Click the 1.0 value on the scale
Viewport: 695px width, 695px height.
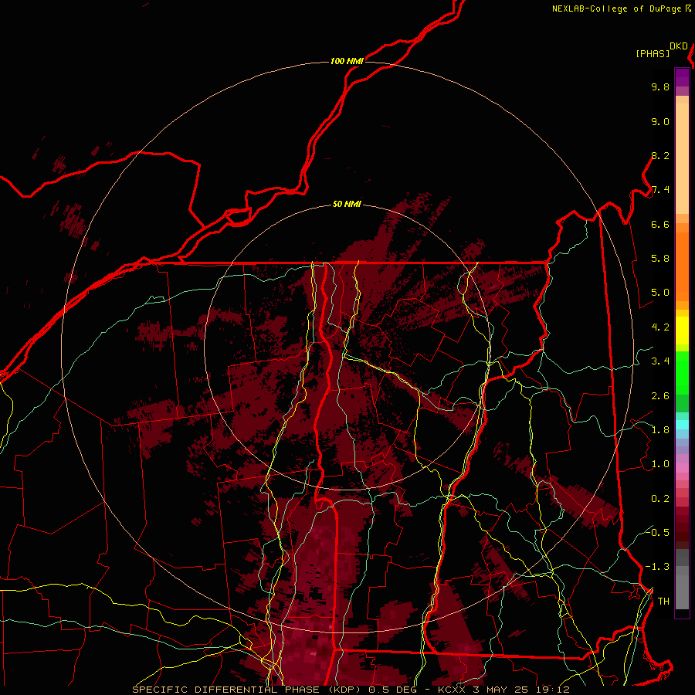point(660,465)
